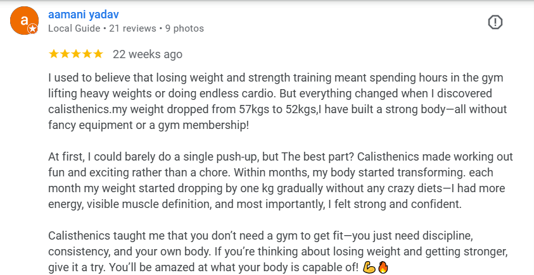Click the first rating star
The height and width of the screenshot is (275, 534).
pyautogui.click(x=54, y=54)
